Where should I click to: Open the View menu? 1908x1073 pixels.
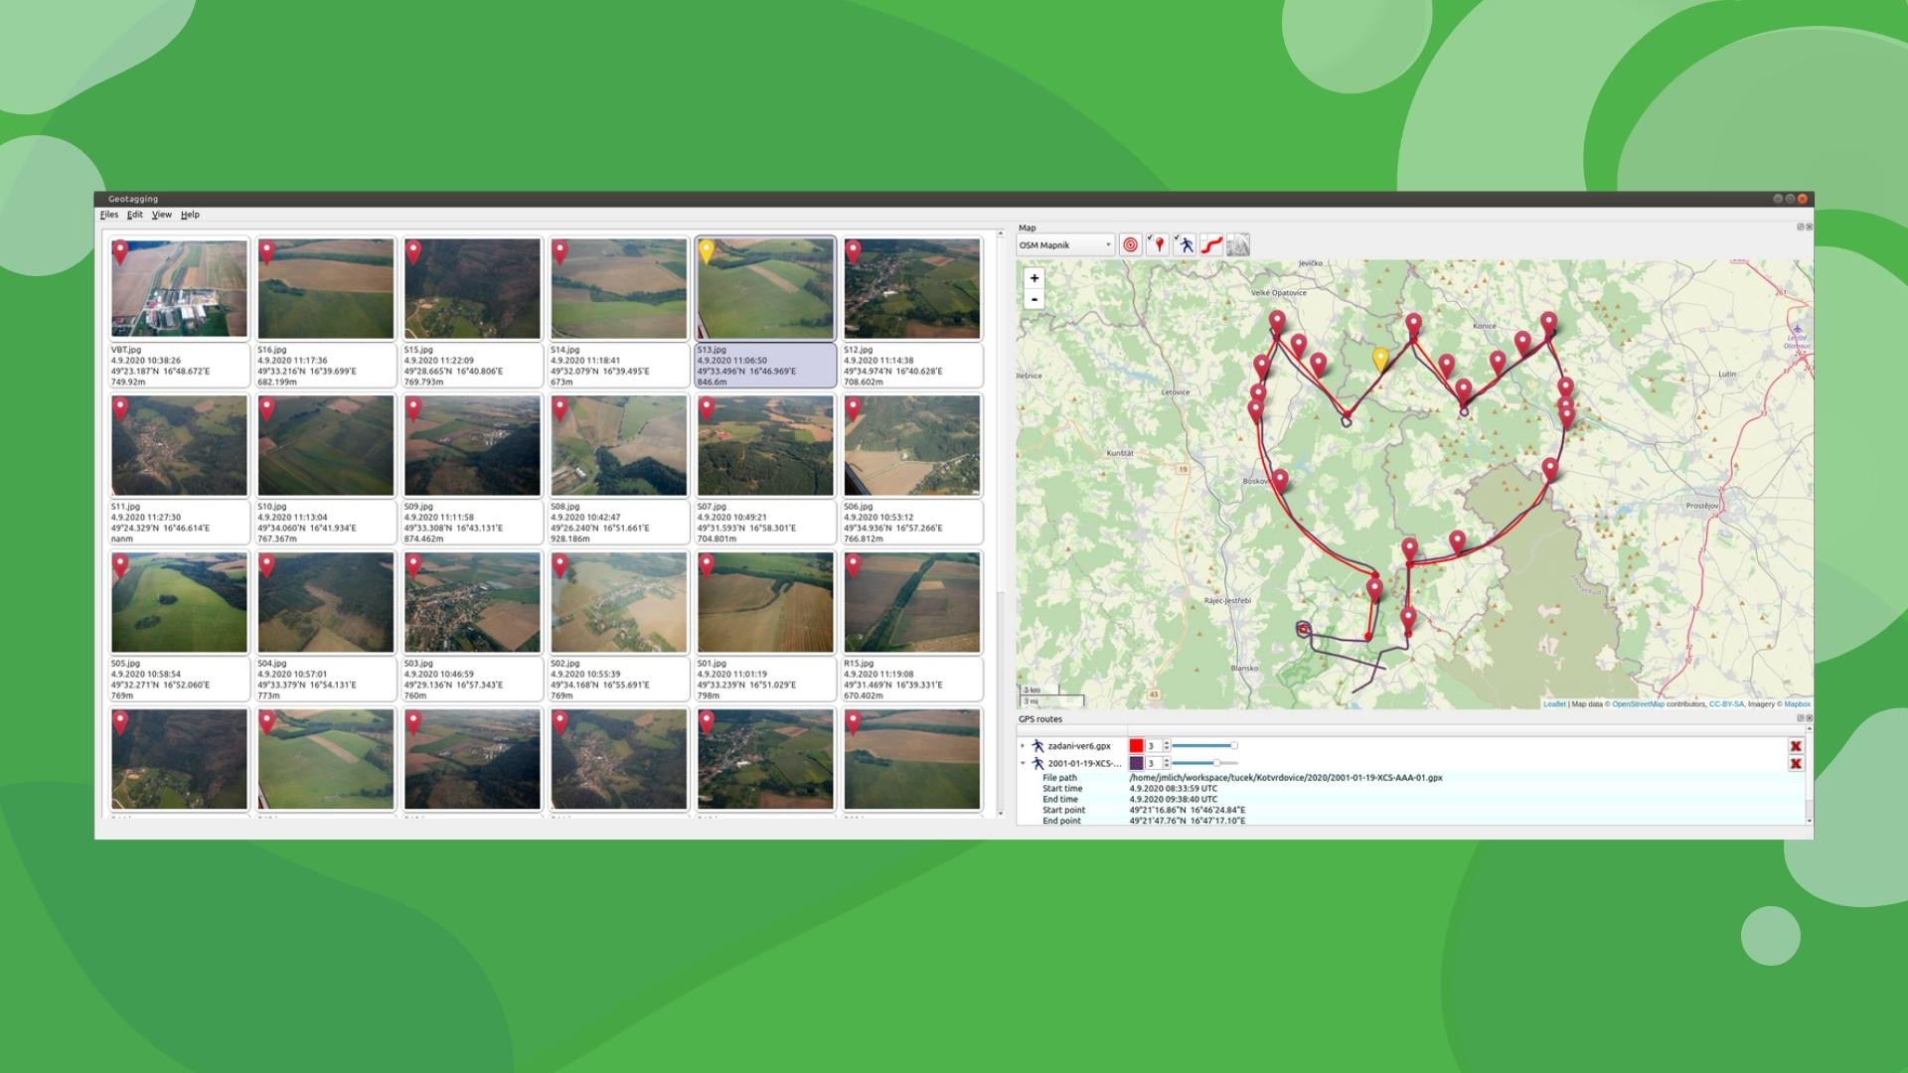click(162, 215)
